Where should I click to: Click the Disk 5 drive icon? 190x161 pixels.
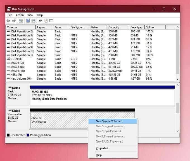click(10, 110)
